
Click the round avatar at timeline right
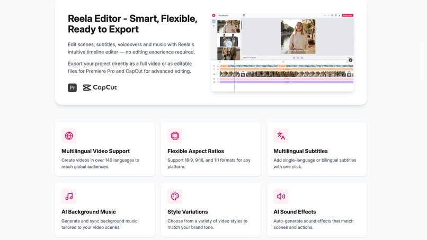[x=351, y=60]
